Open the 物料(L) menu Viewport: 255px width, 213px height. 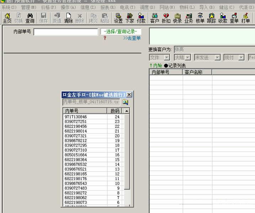187,7
